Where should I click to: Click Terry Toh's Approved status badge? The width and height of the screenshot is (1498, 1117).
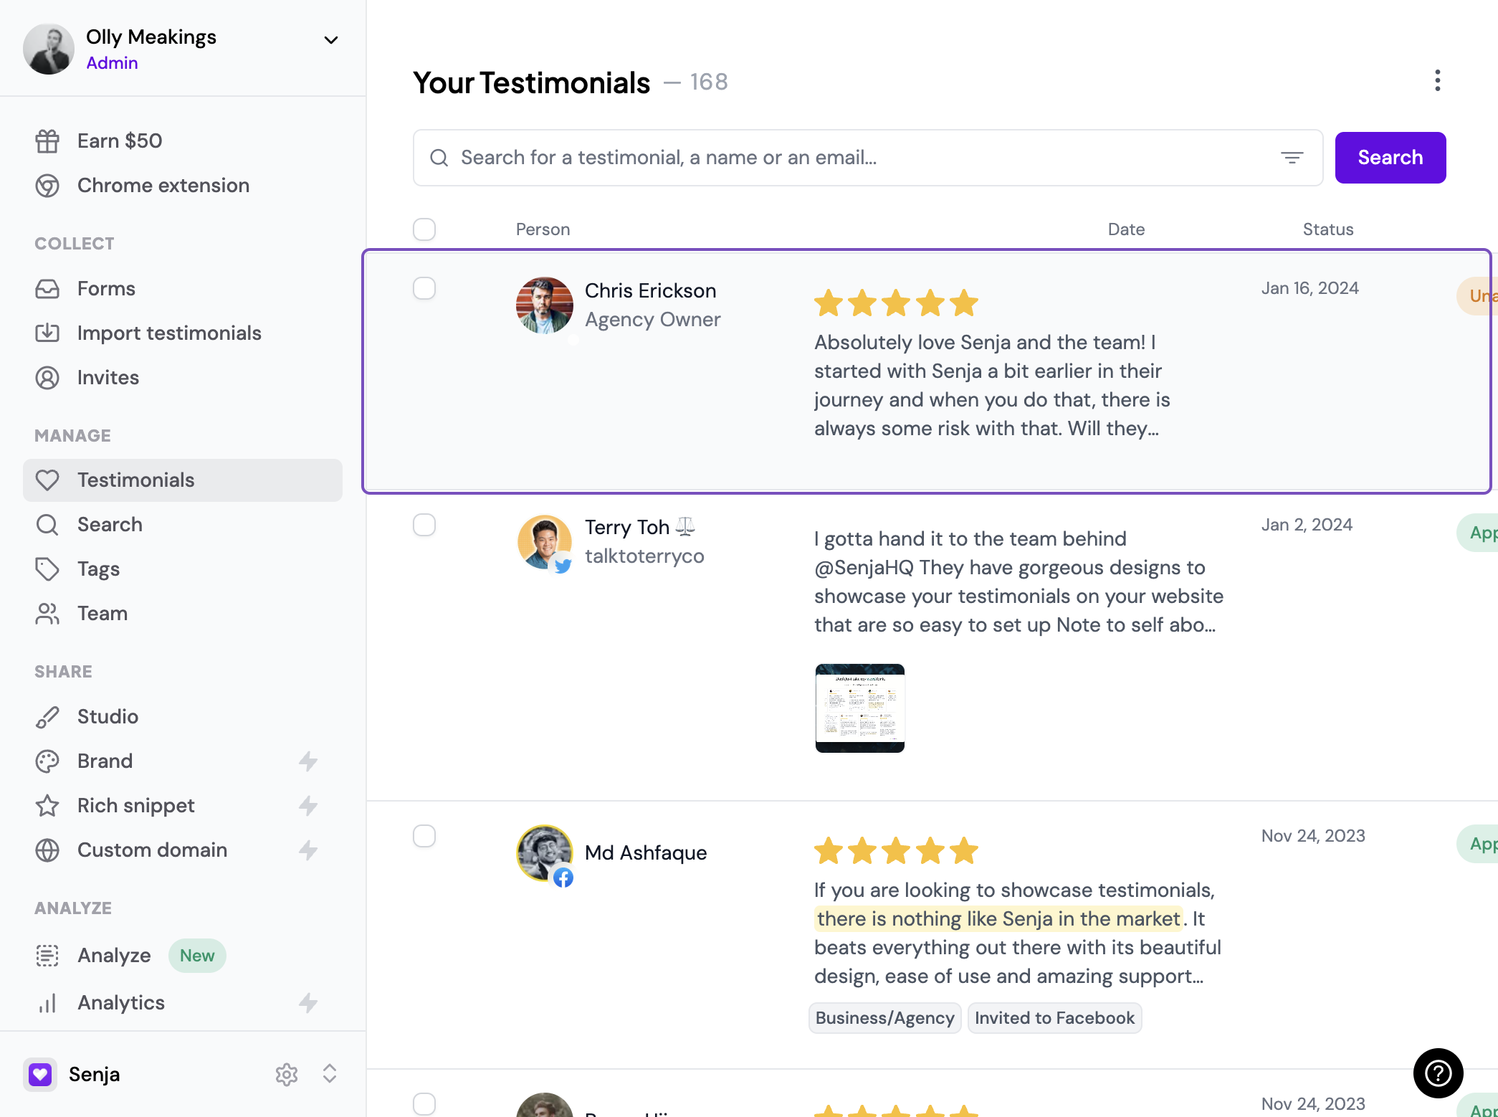(1478, 533)
